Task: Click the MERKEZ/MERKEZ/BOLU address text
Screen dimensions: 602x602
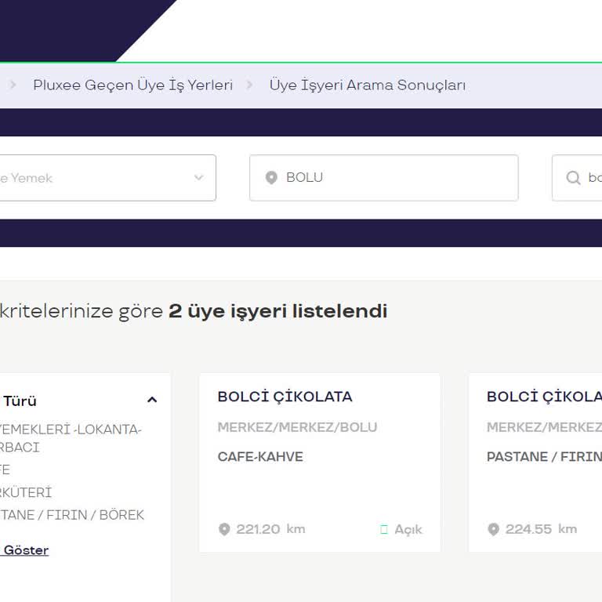Action: [297, 427]
